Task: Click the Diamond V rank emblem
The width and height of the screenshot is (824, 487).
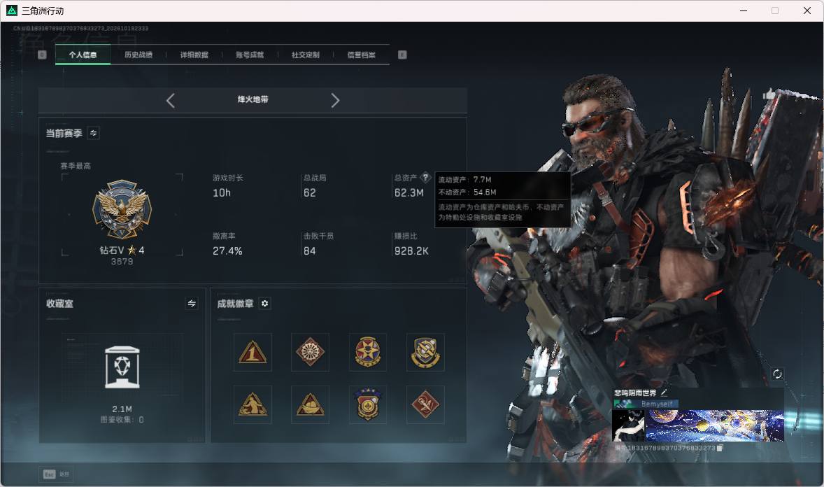Action: [122, 209]
